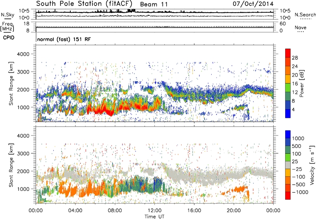Select the 'CPID' row label
Image resolution: width=316 pixels, height=219 pixels.
tap(9, 38)
